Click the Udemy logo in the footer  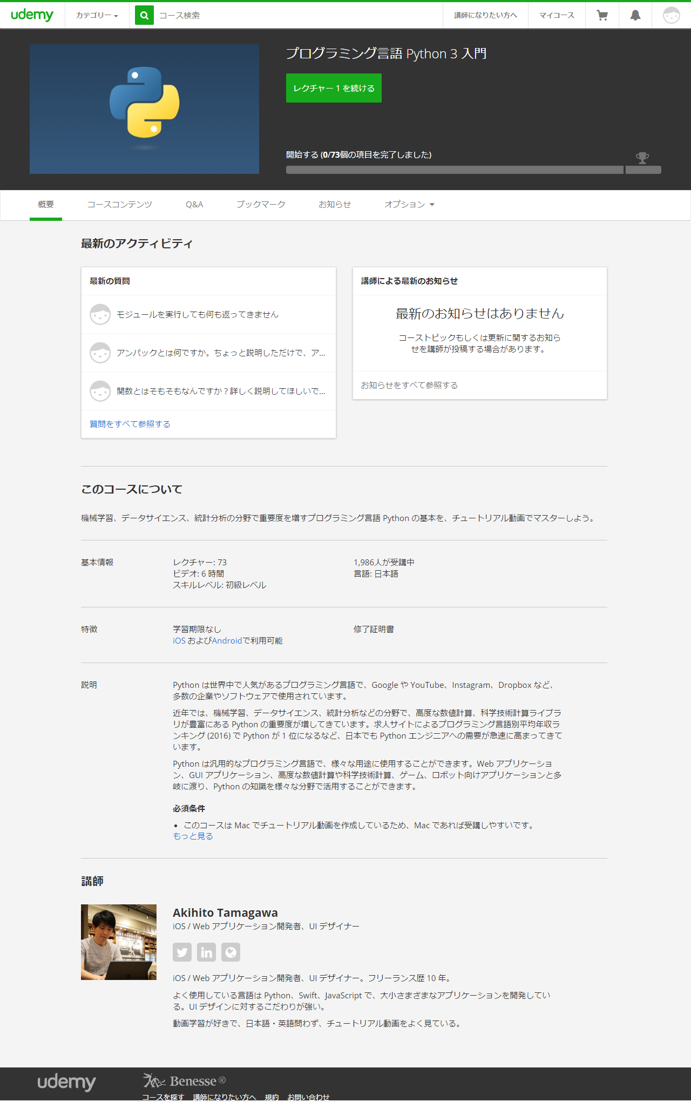tap(66, 1083)
